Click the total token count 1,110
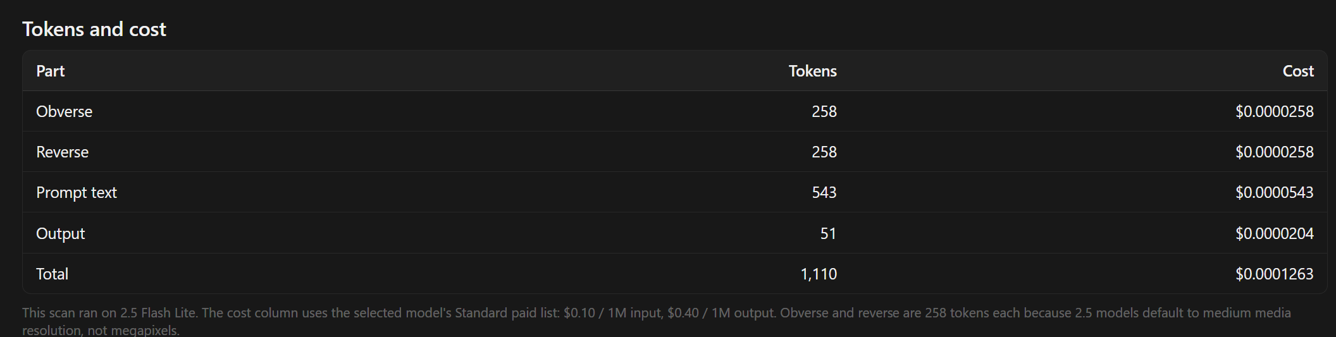Screen dimensions: 1336x337 pos(819,274)
